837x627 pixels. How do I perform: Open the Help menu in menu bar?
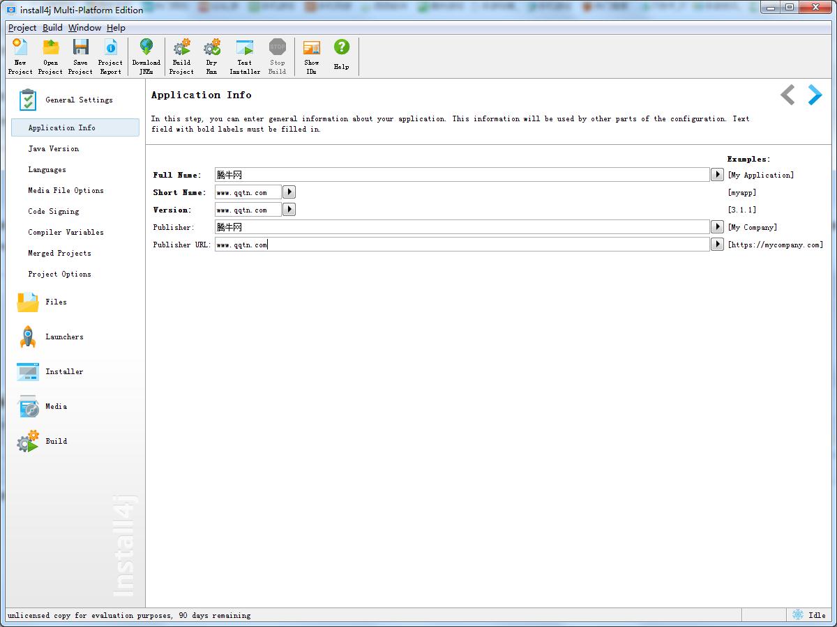[116, 28]
